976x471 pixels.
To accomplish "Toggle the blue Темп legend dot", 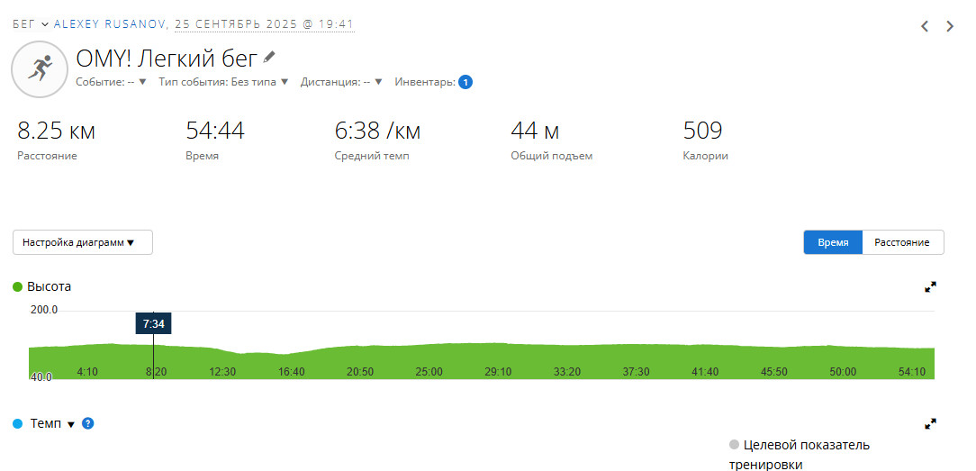I will pos(17,423).
